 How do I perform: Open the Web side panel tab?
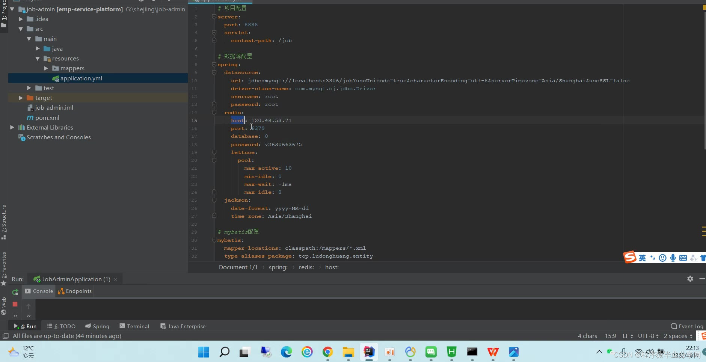pyautogui.click(x=4, y=306)
